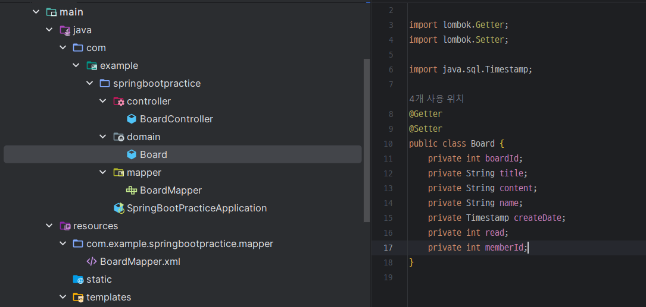
Task: Collapse the domain package
Action: pyautogui.click(x=103, y=137)
